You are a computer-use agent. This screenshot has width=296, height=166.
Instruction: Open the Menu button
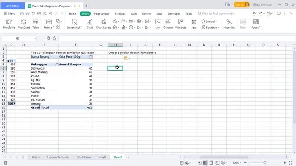pos(9,13)
